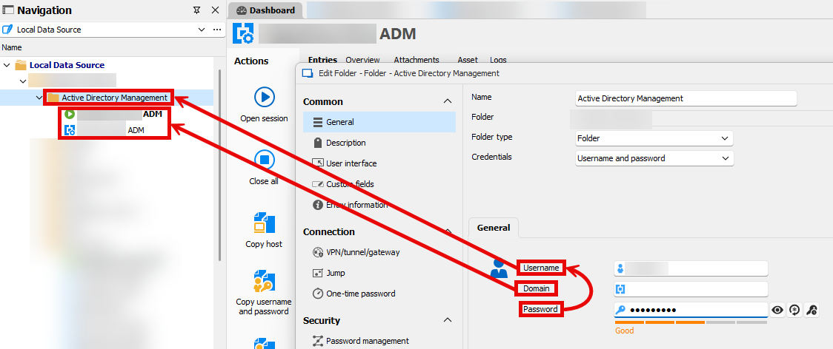Viewport: 833px width, 349px height.
Task: Open the data source ellipsis menu
Action: click(216, 30)
